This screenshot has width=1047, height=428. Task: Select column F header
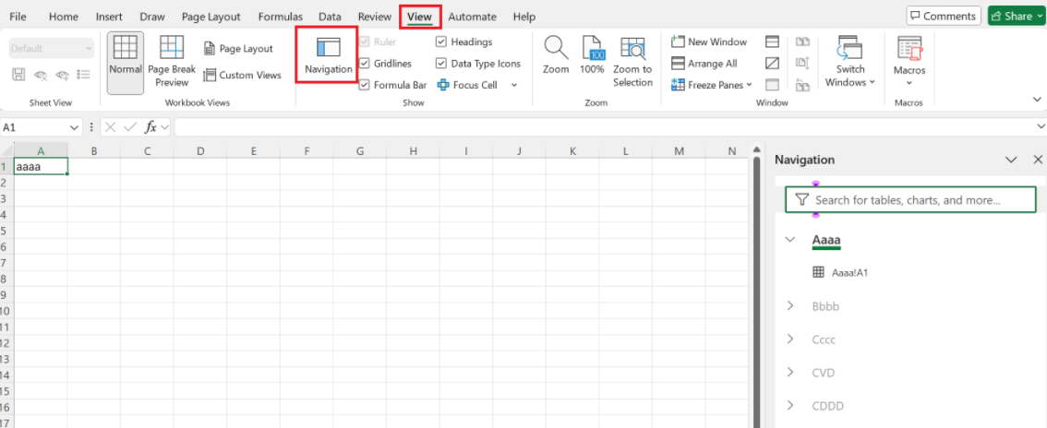click(307, 151)
